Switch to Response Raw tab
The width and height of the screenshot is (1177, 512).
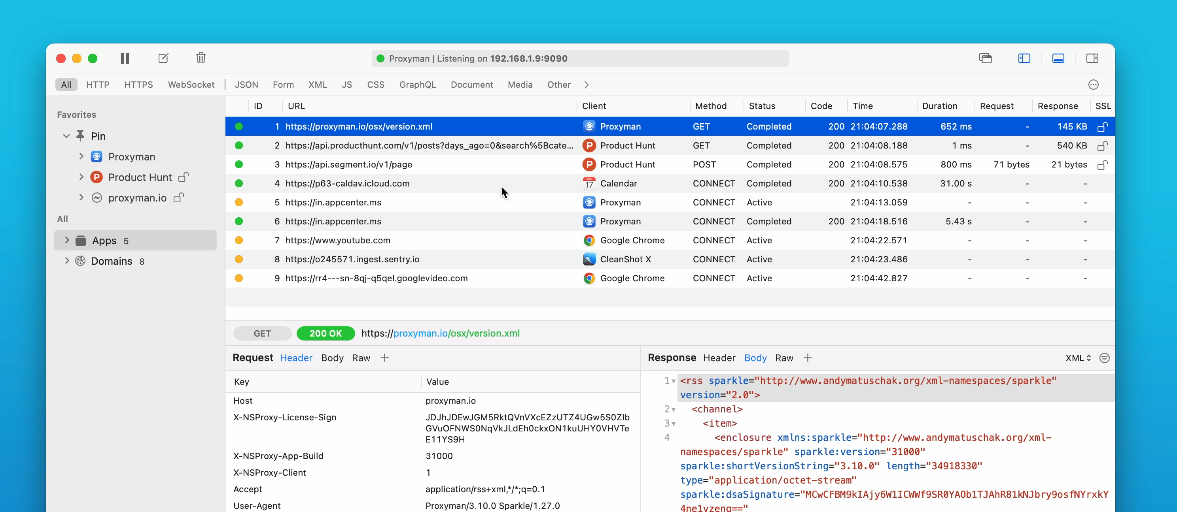[783, 358]
